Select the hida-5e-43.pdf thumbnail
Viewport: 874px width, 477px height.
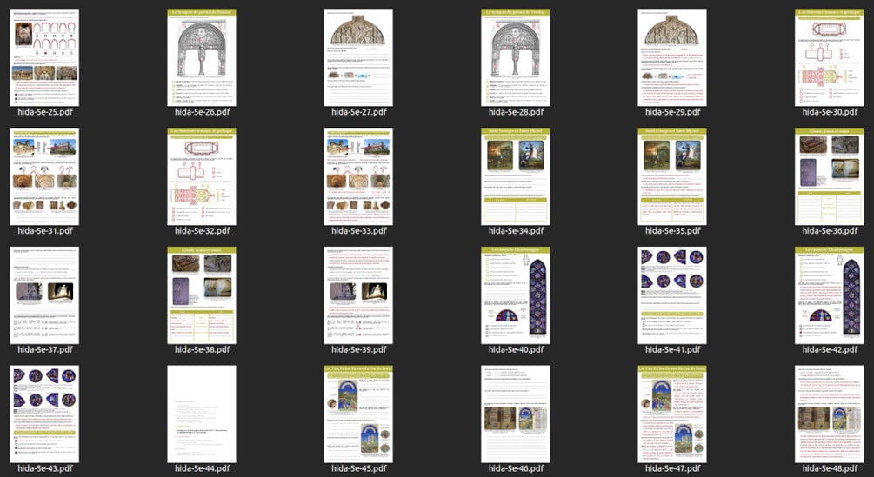(x=44, y=414)
